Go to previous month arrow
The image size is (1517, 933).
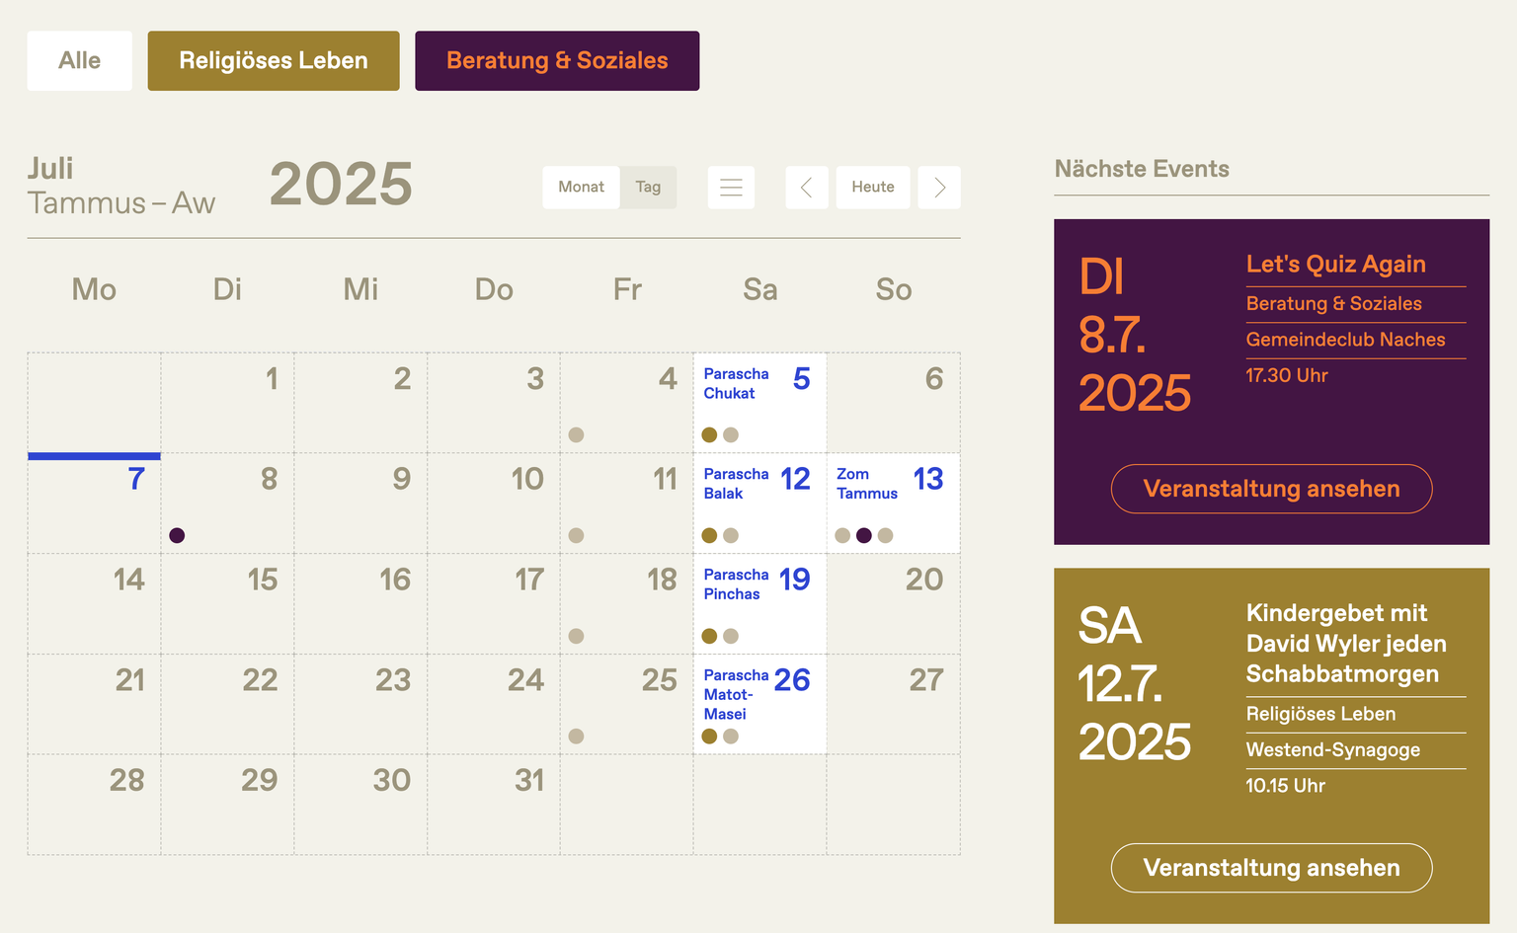806,188
